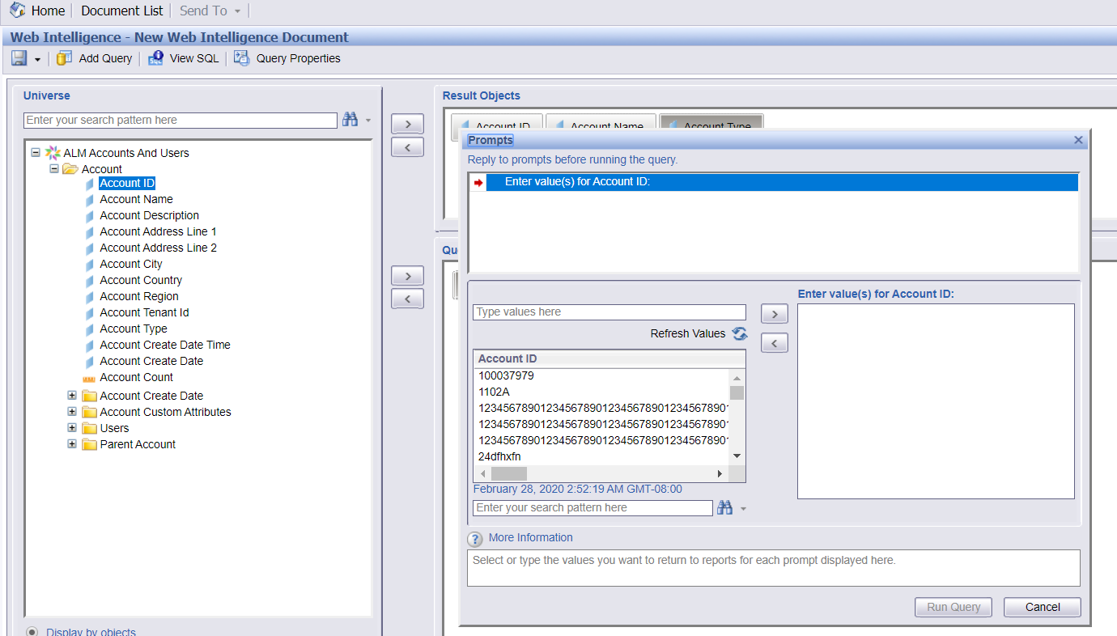Open the Document List
The image size is (1117, 636).
click(x=122, y=11)
